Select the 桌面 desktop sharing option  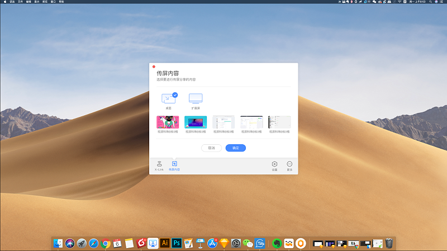pyautogui.click(x=168, y=99)
